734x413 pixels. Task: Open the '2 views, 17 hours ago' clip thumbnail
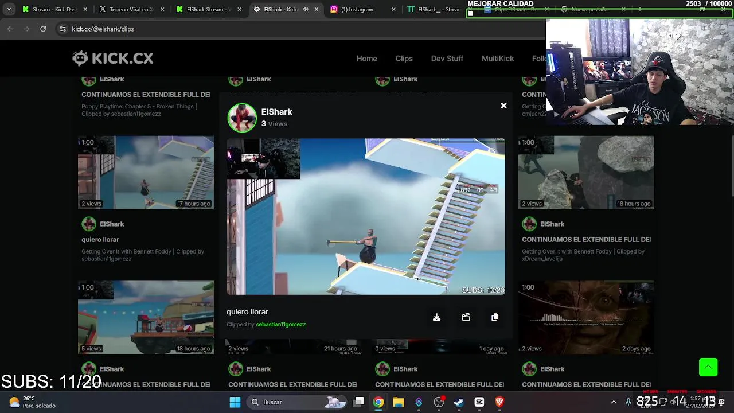[x=146, y=172]
